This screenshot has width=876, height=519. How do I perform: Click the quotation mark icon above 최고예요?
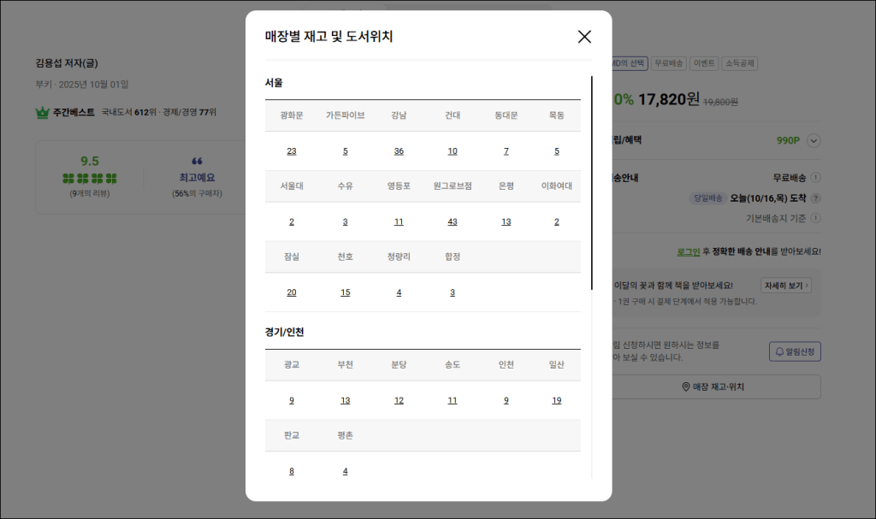pos(197,162)
